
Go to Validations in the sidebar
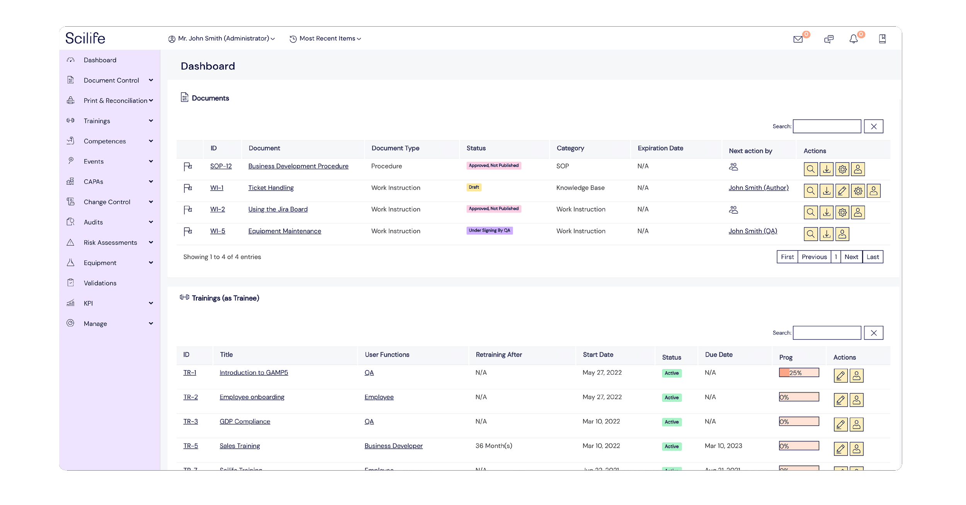[x=100, y=283]
